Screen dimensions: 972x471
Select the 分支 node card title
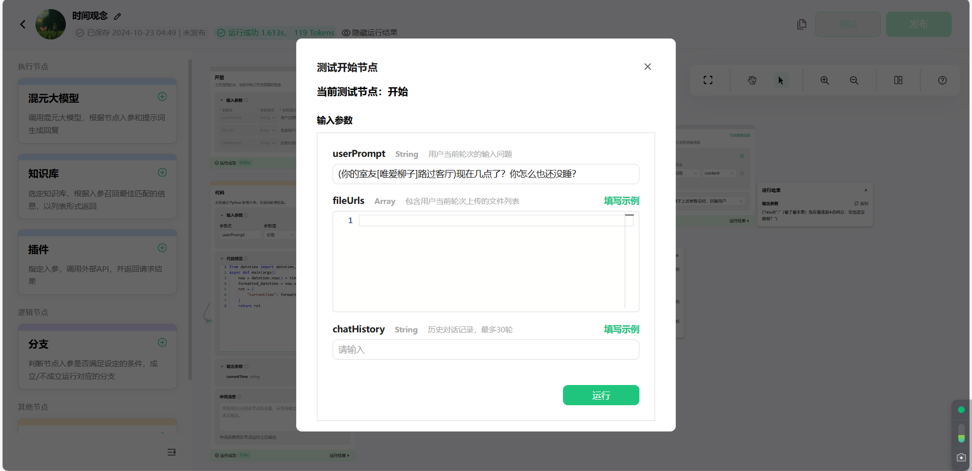[x=38, y=344]
